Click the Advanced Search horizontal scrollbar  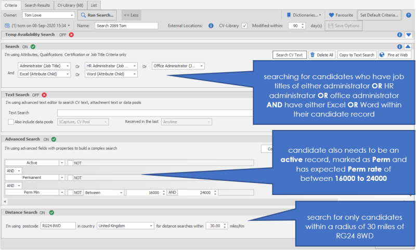click(x=208, y=201)
